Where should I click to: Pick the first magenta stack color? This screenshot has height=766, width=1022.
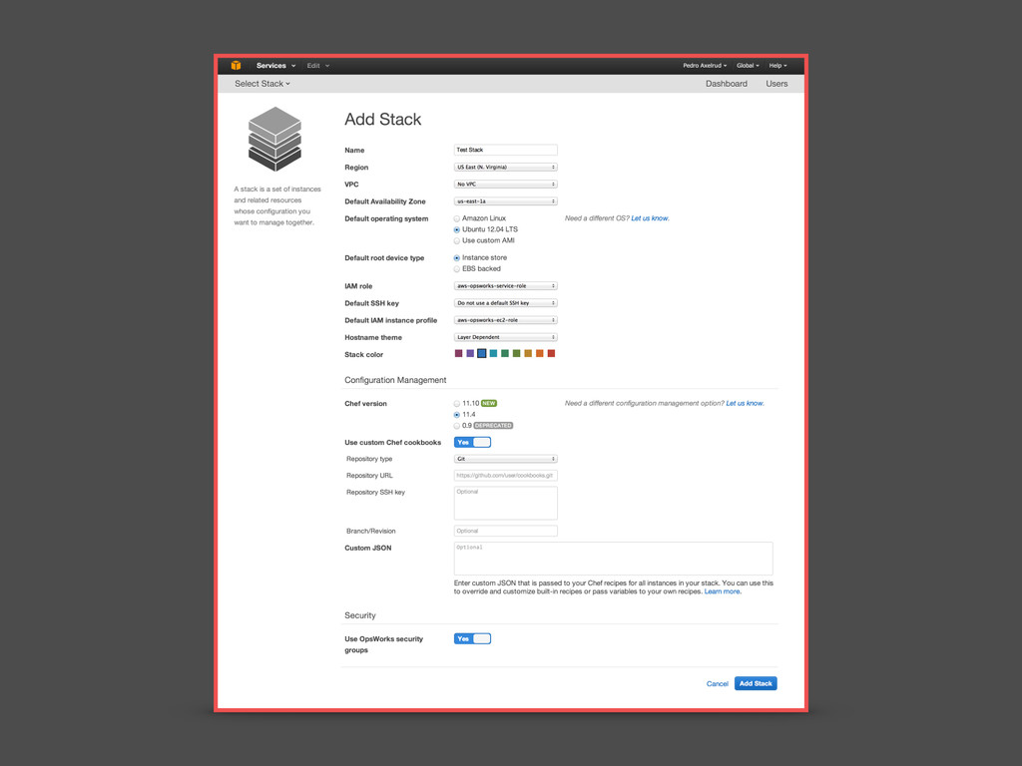pyautogui.click(x=458, y=354)
